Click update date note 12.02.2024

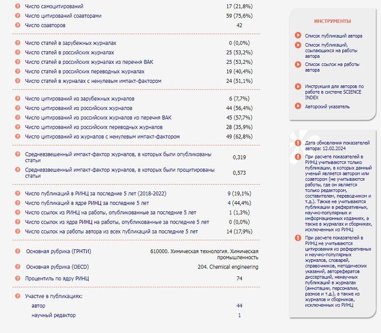[337, 145]
